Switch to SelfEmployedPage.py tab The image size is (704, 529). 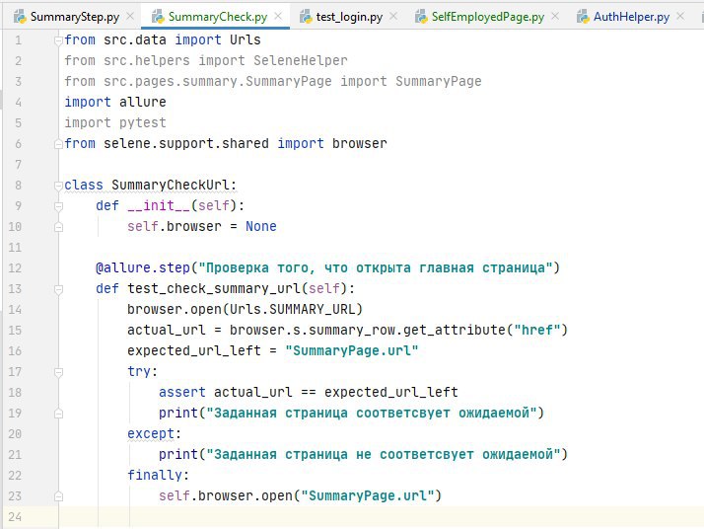point(488,17)
